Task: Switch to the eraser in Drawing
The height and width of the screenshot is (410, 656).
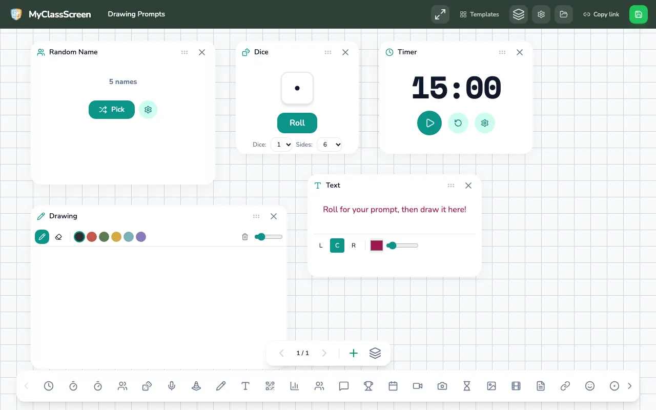Action: tap(58, 237)
